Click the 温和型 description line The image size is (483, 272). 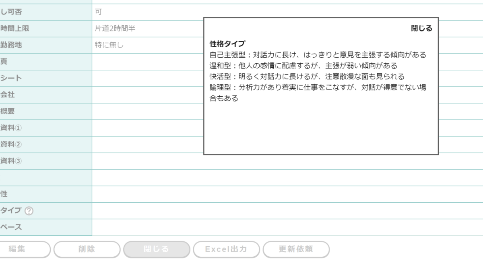point(303,66)
